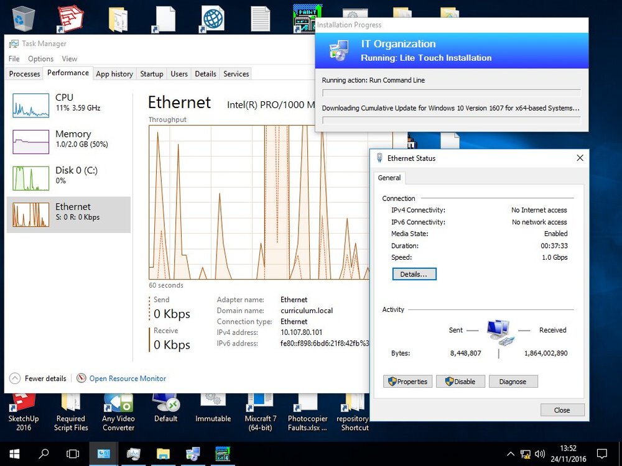622x466 pixels.
Task: Close Ethernet Status with the X
Action: [x=580, y=158]
